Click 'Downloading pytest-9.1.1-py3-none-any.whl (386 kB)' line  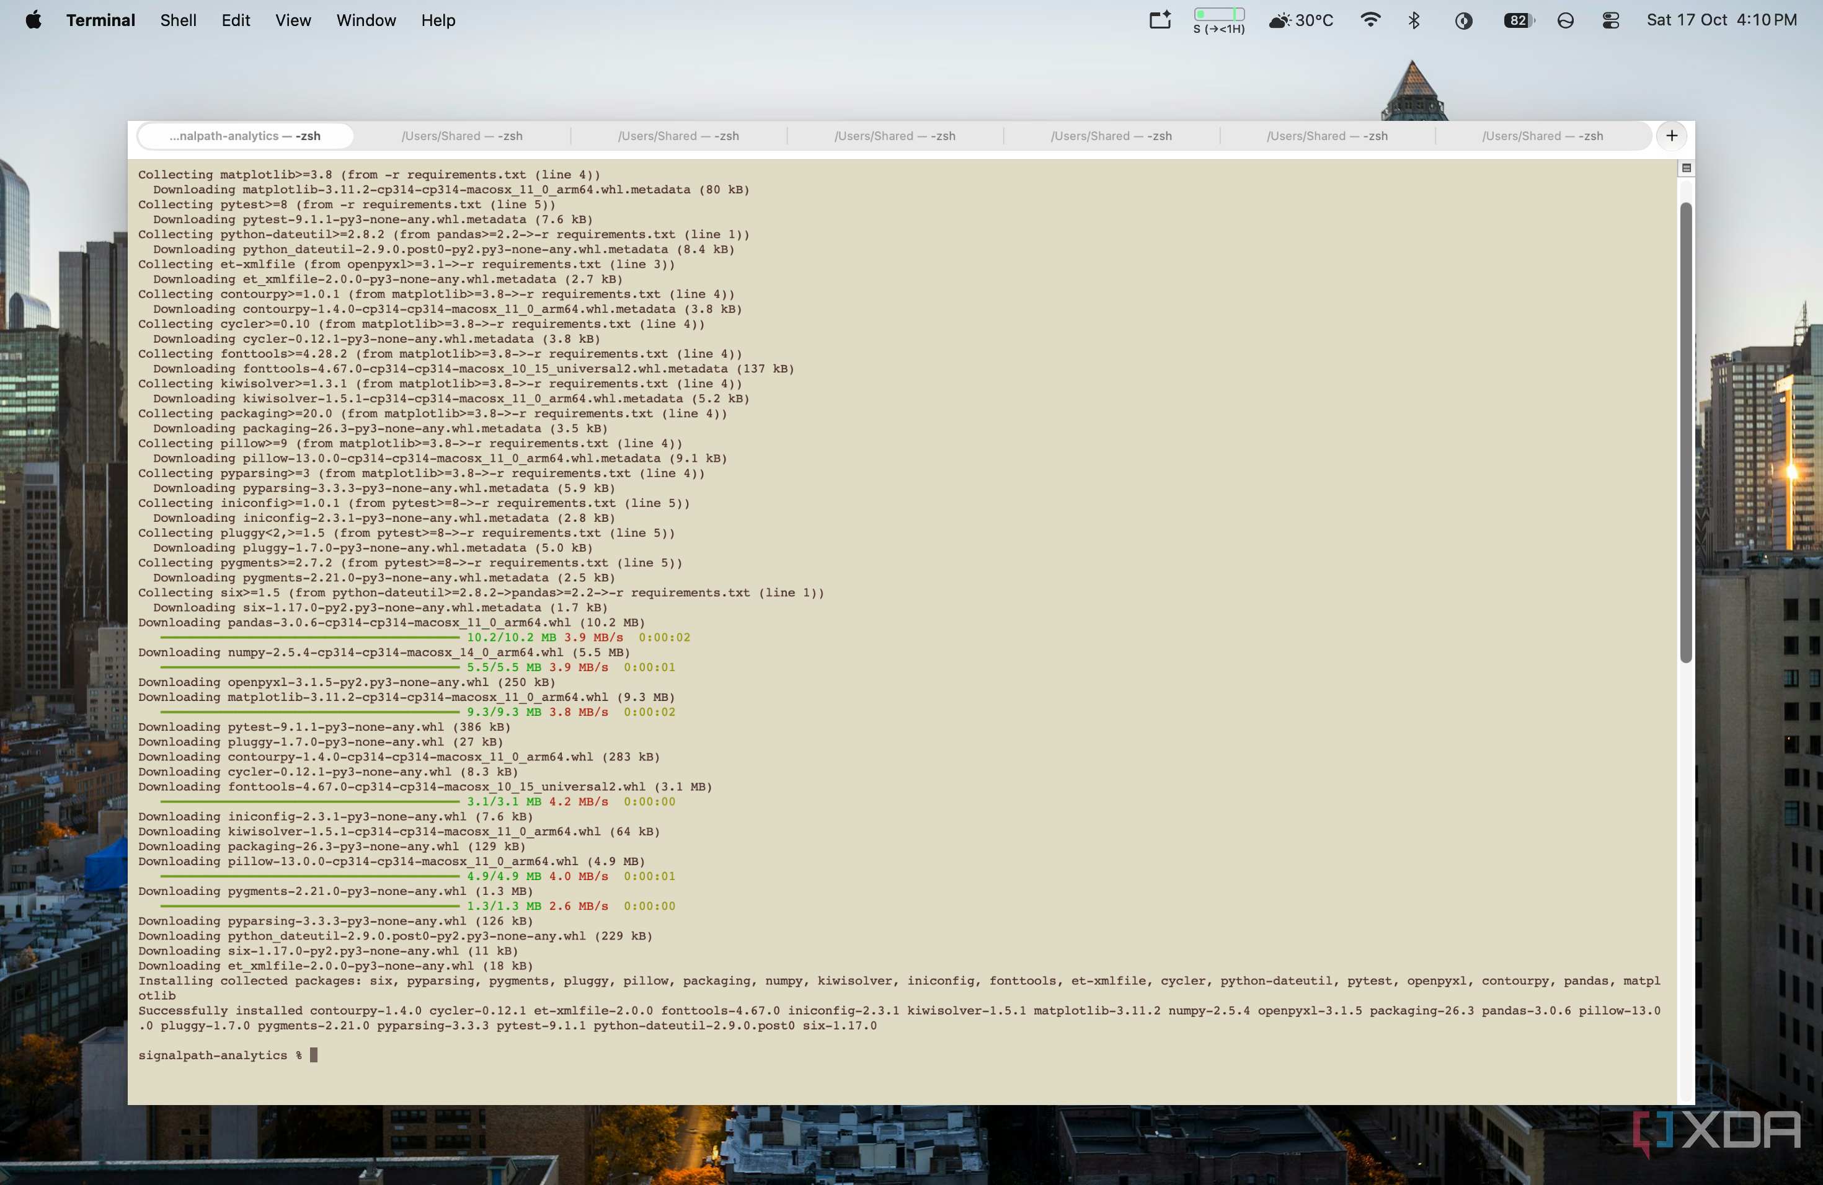(324, 727)
